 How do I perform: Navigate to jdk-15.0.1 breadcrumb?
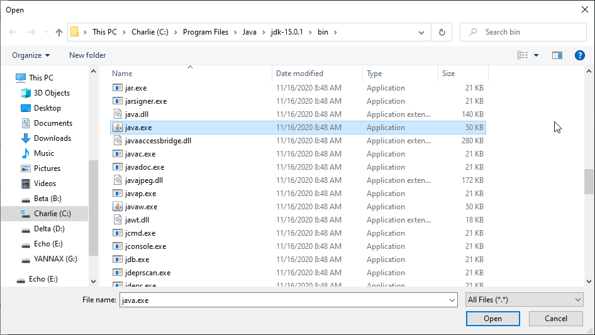tap(287, 32)
